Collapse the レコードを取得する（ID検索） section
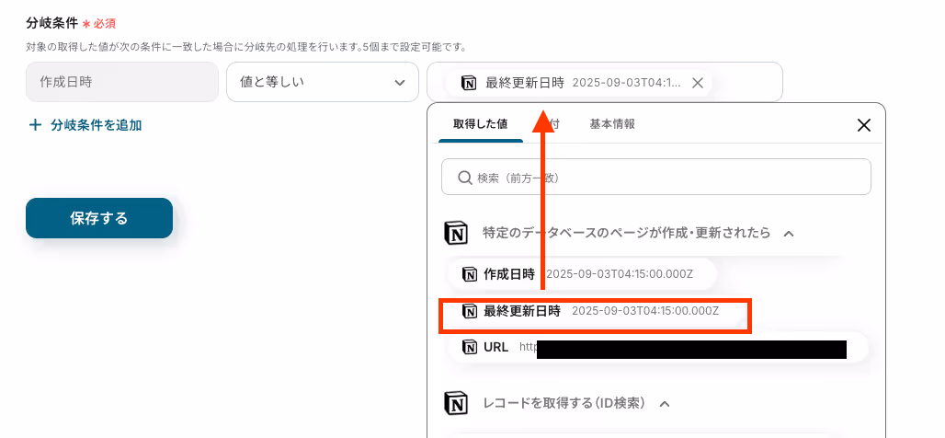 664,403
